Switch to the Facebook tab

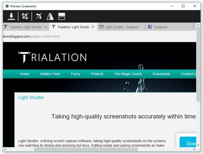coord(169,27)
